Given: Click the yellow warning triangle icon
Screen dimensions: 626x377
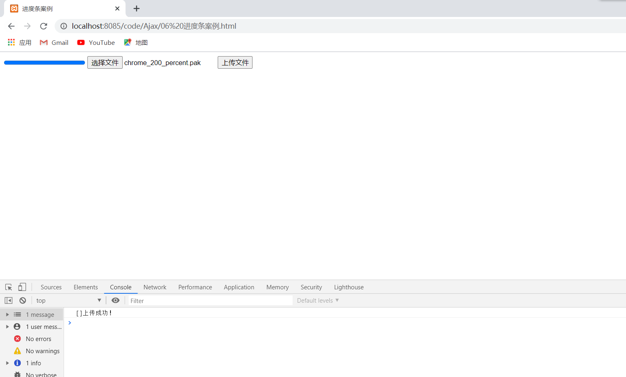Looking at the screenshot, I should 17,351.
